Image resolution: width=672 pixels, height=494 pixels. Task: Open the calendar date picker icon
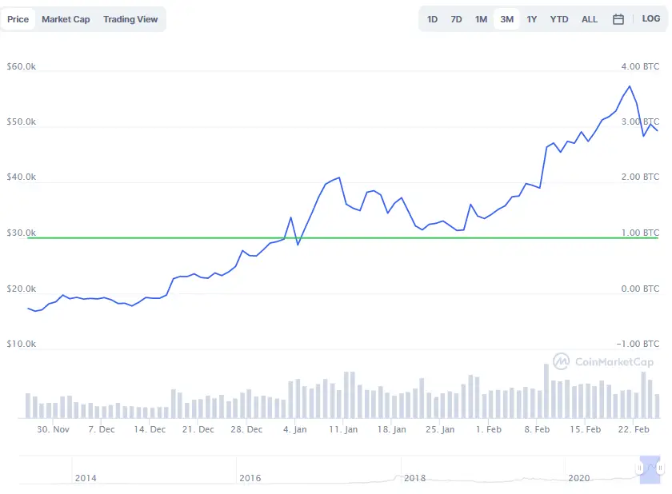click(x=618, y=19)
